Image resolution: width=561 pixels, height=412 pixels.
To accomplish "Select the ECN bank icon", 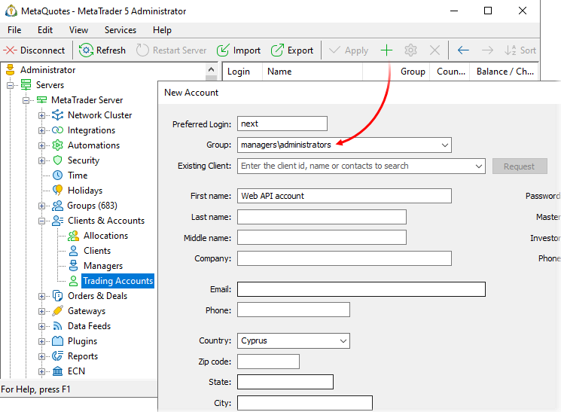I will pos(57,371).
